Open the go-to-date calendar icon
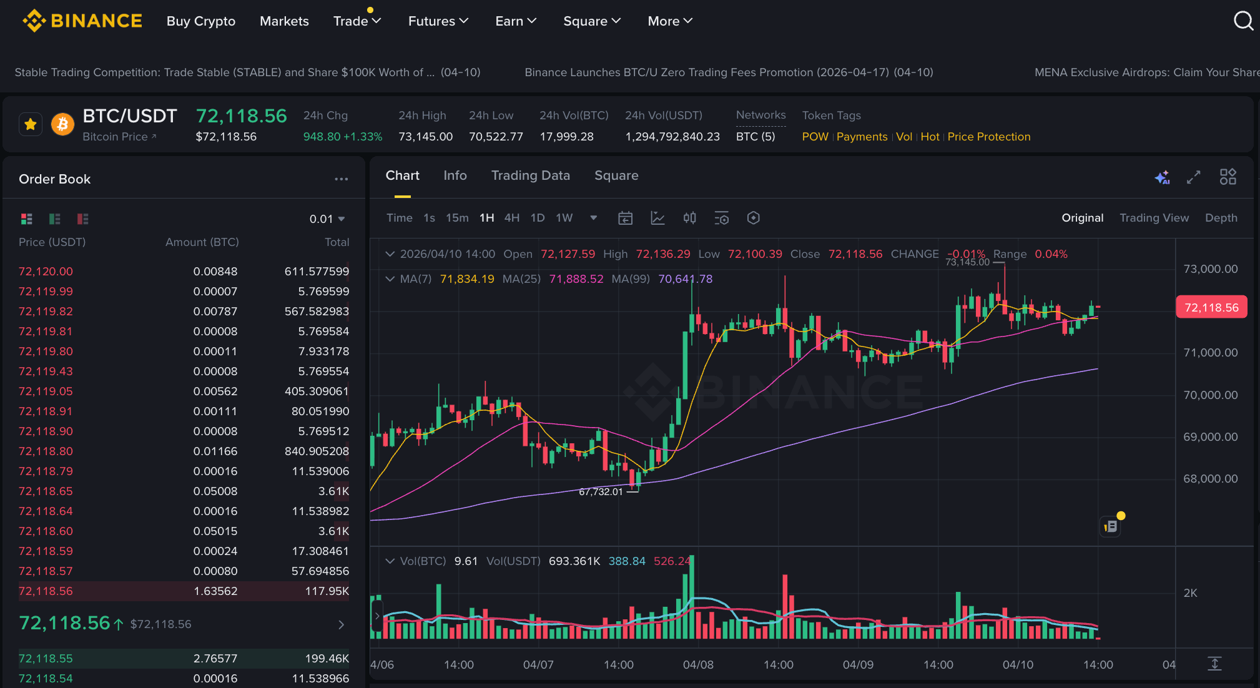 tap(625, 218)
